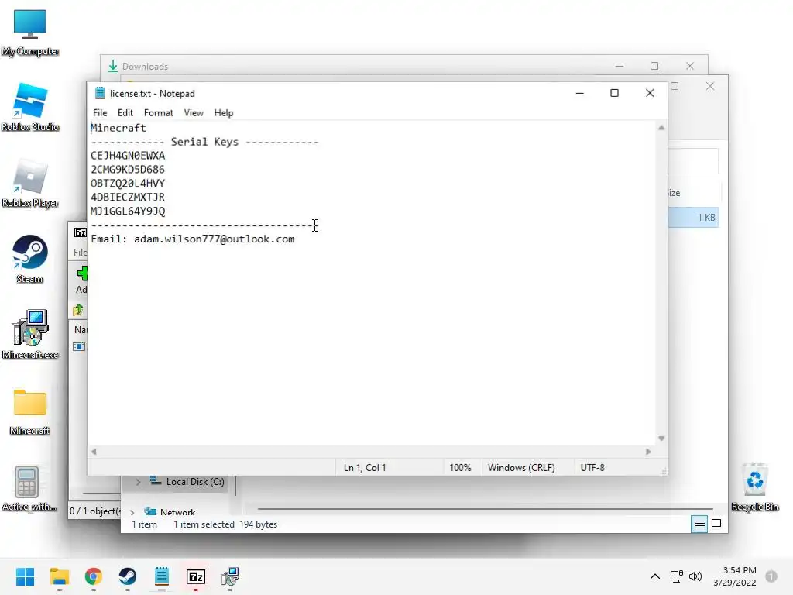
Task: Click the Minecraft line in the text
Action: pos(118,128)
